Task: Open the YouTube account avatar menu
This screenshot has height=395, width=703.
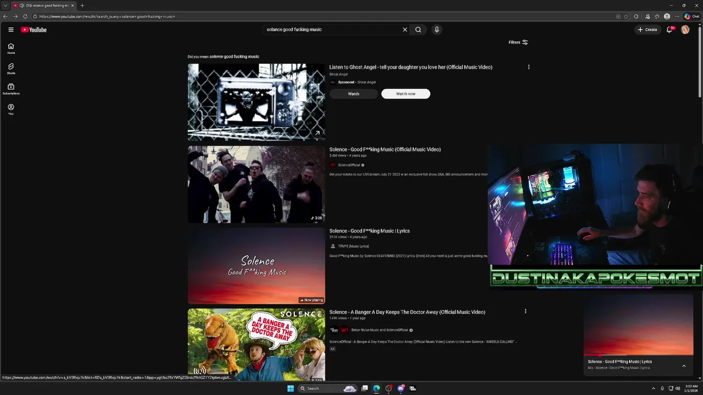Action: pyautogui.click(x=685, y=30)
